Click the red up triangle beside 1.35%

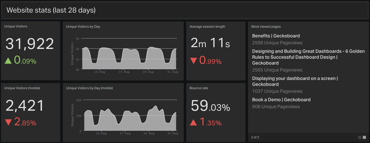click(x=193, y=122)
